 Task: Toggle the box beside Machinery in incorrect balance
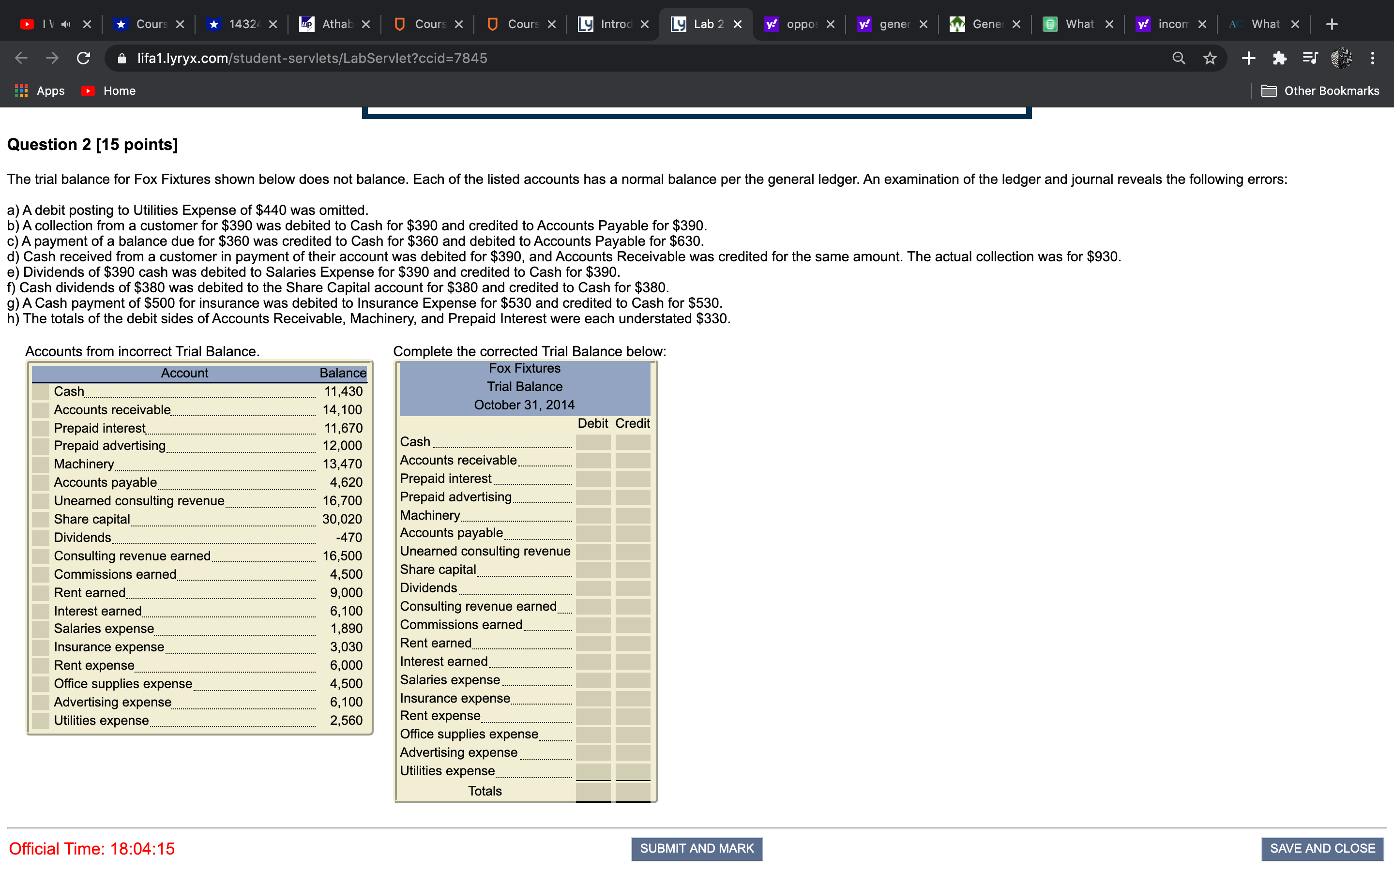40,465
